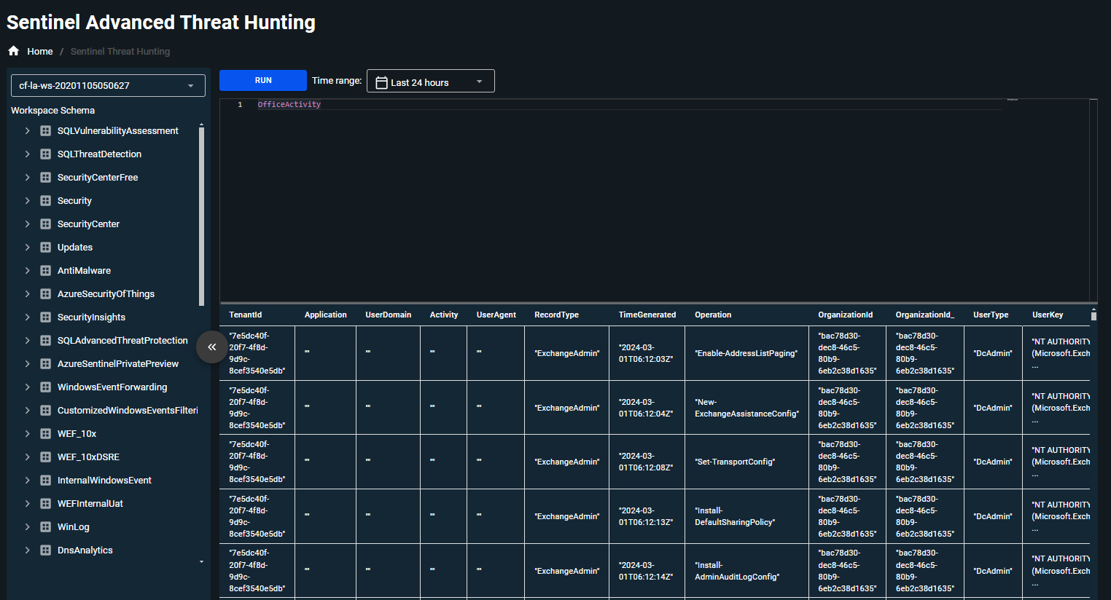Open the Last 24 hours time range dropdown

pos(430,81)
